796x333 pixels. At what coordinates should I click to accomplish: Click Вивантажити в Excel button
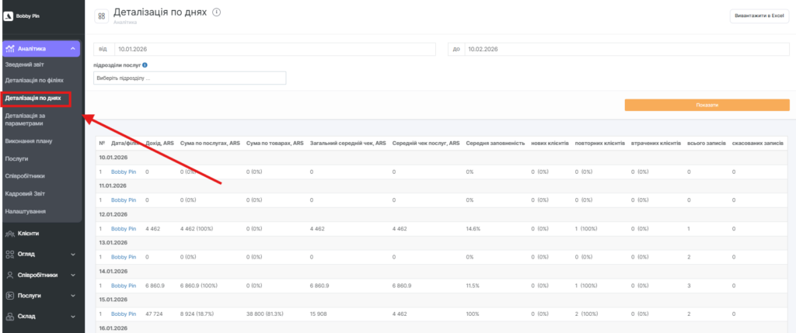point(758,16)
